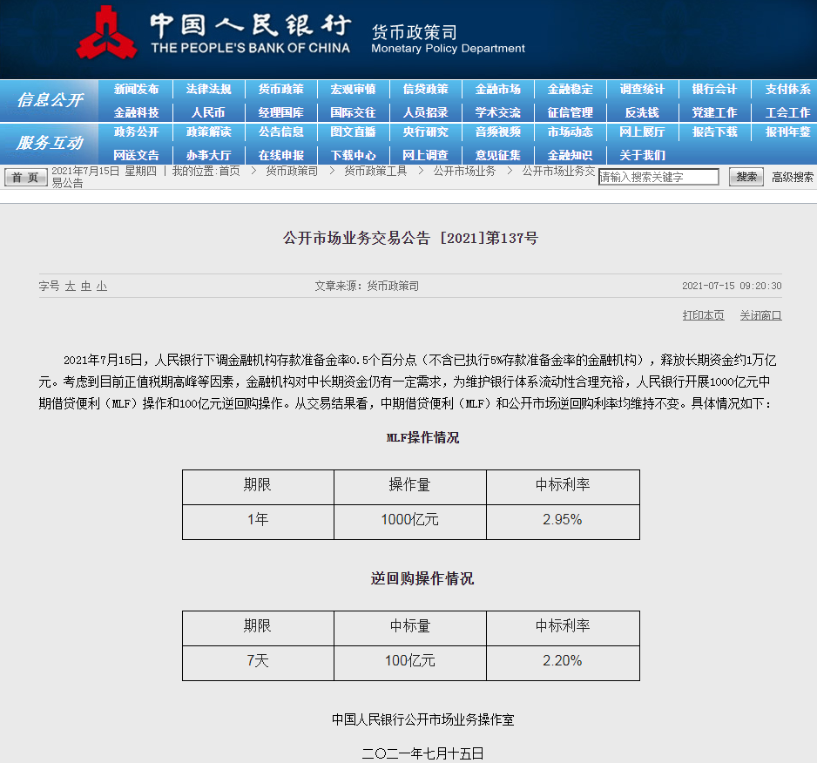Click 公开市场业务 breadcrumb link
The width and height of the screenshot is (817, 763).
click(x=464, y=171)
